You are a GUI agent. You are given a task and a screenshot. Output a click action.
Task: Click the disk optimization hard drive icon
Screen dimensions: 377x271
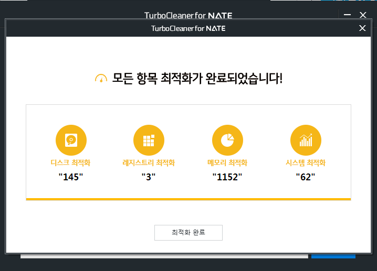[71, 140]
